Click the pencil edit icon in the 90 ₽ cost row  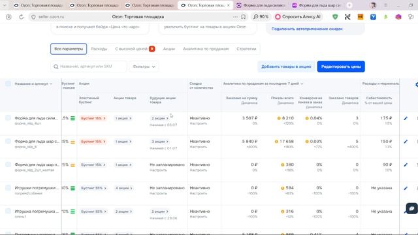406,165
